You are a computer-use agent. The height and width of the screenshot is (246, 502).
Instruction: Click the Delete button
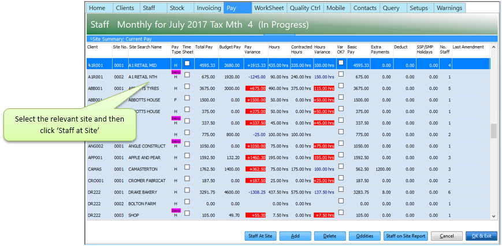point(330,236)
